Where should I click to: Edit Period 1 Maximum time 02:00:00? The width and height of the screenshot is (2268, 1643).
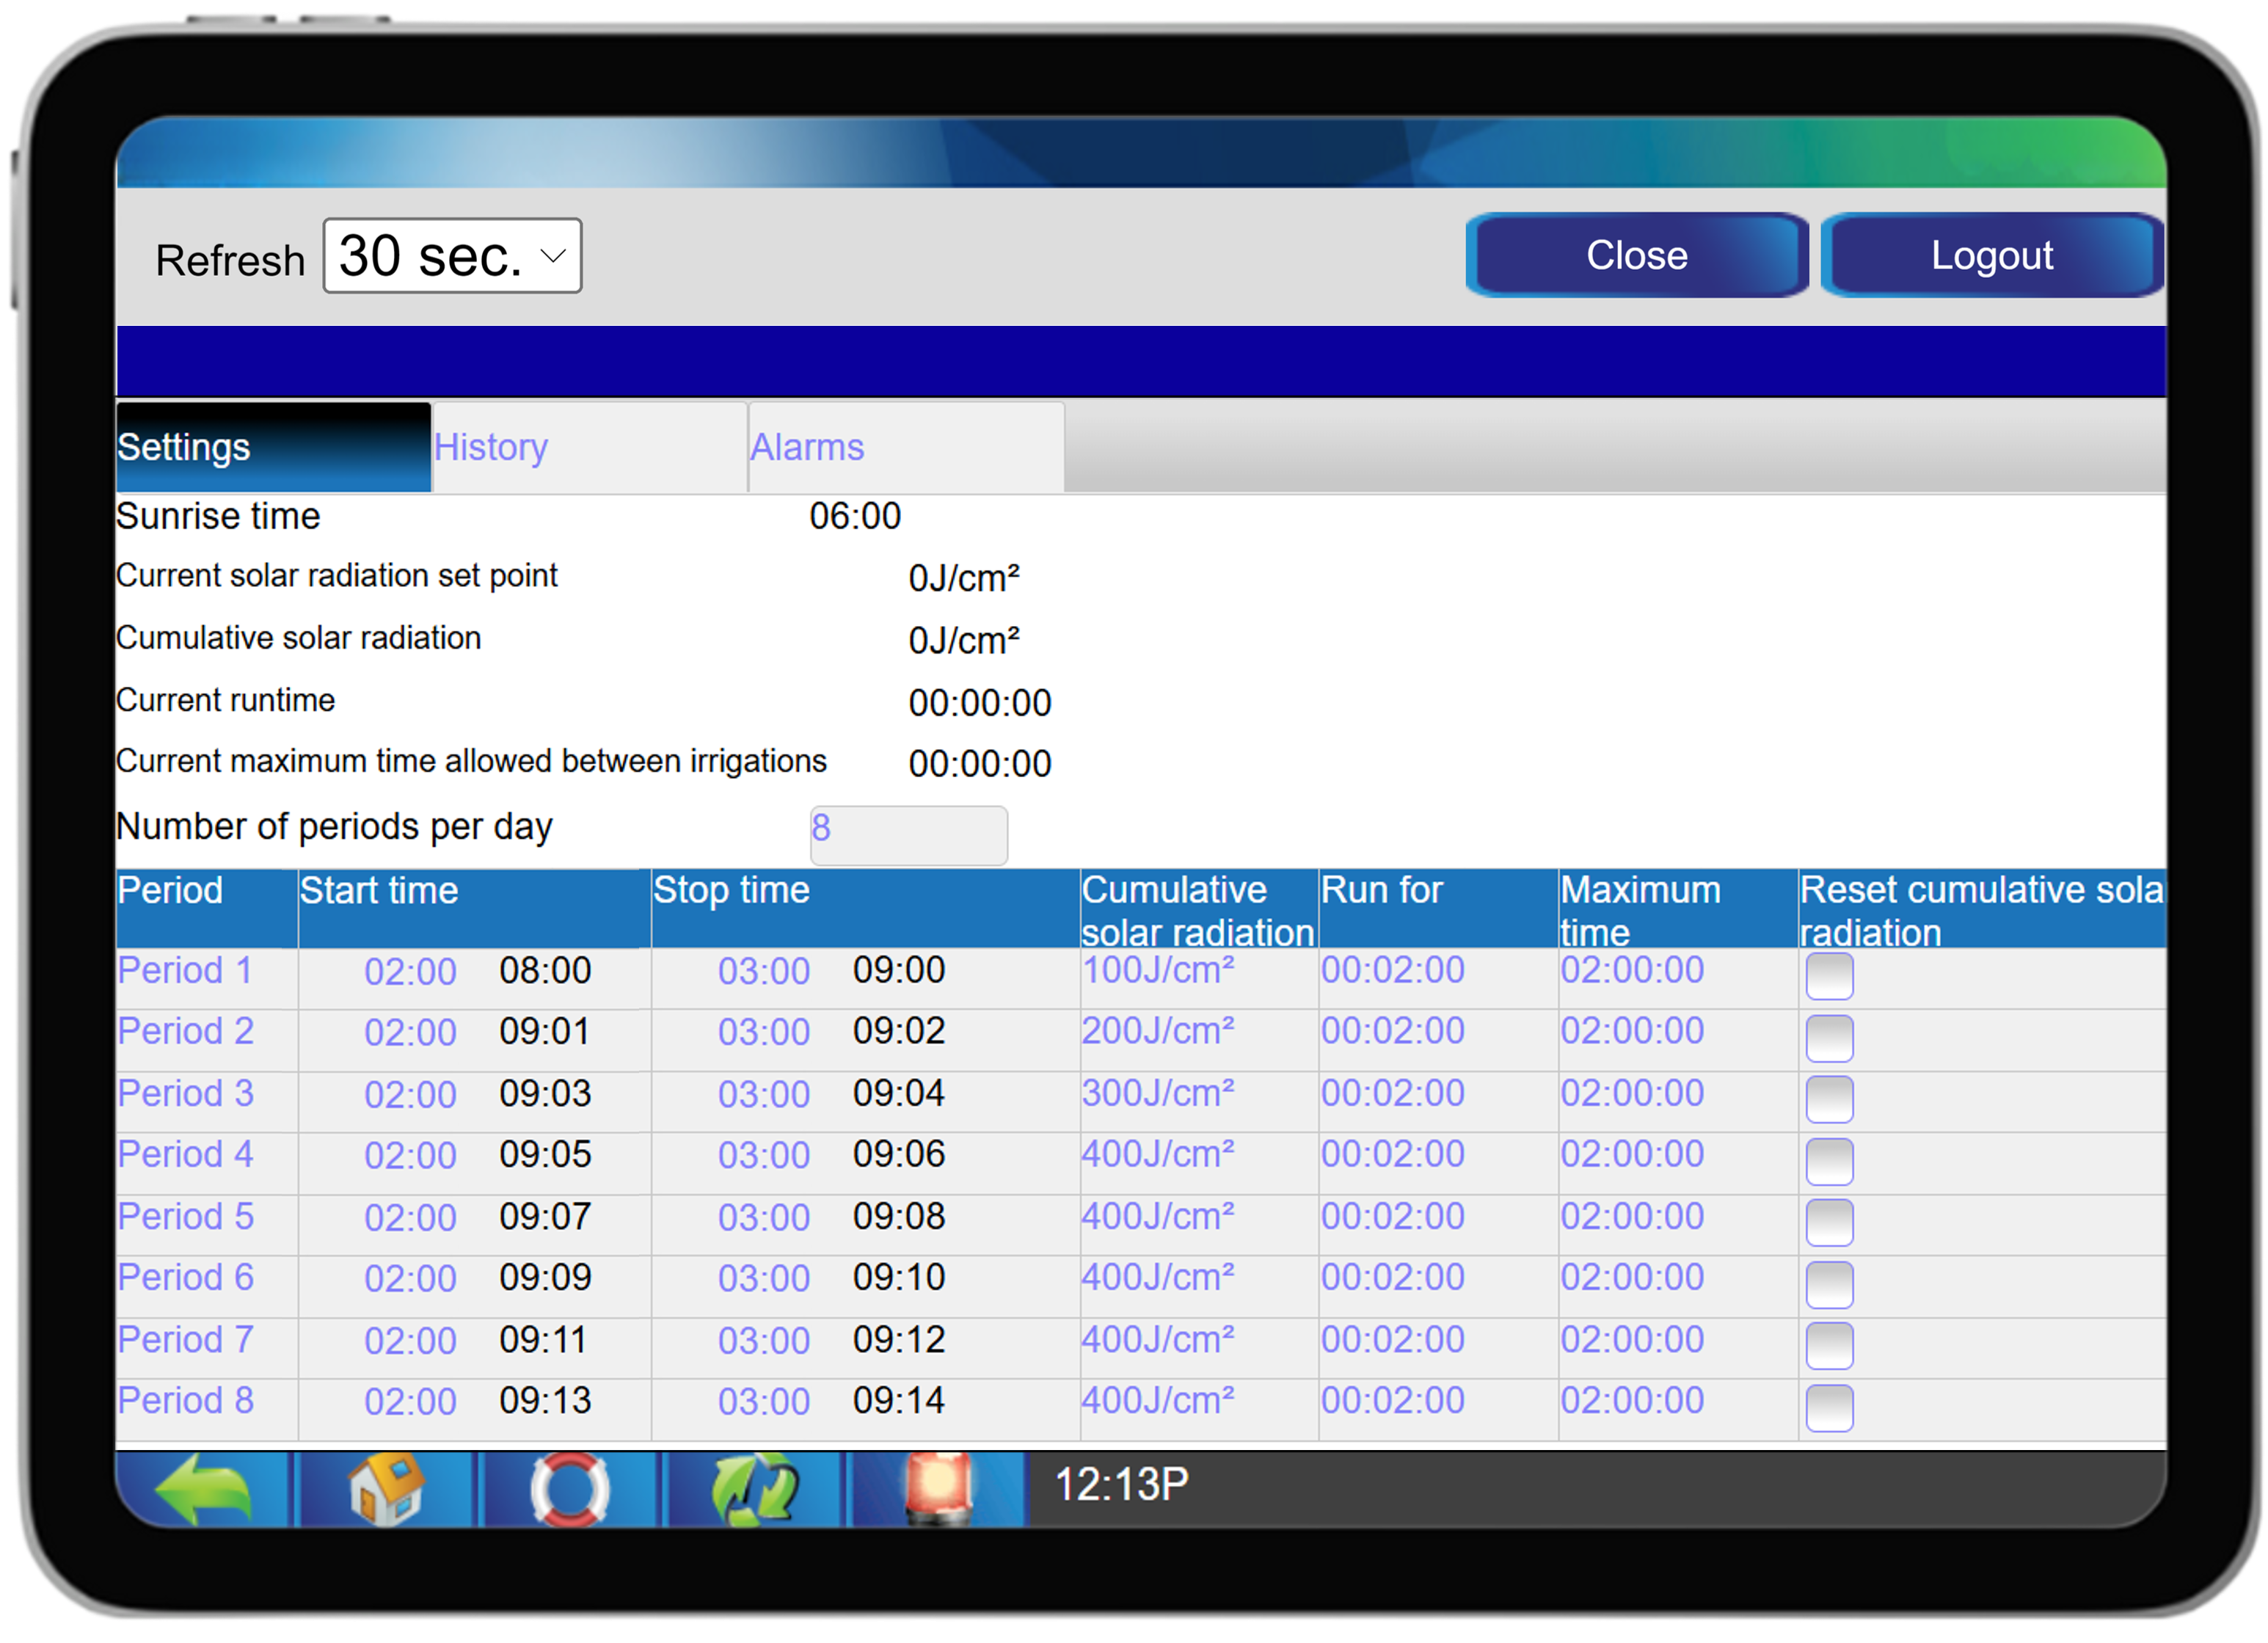pyautogui.click(x=1632, y=970)
